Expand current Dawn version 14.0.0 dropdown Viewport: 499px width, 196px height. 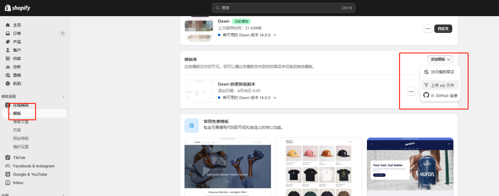pos(275,35)
